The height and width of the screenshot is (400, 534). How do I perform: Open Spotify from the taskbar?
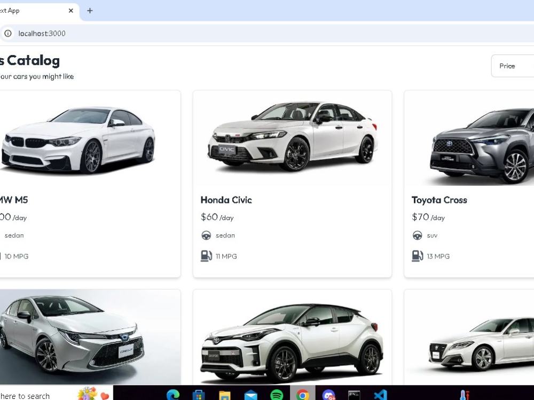(x=277, y=395)
